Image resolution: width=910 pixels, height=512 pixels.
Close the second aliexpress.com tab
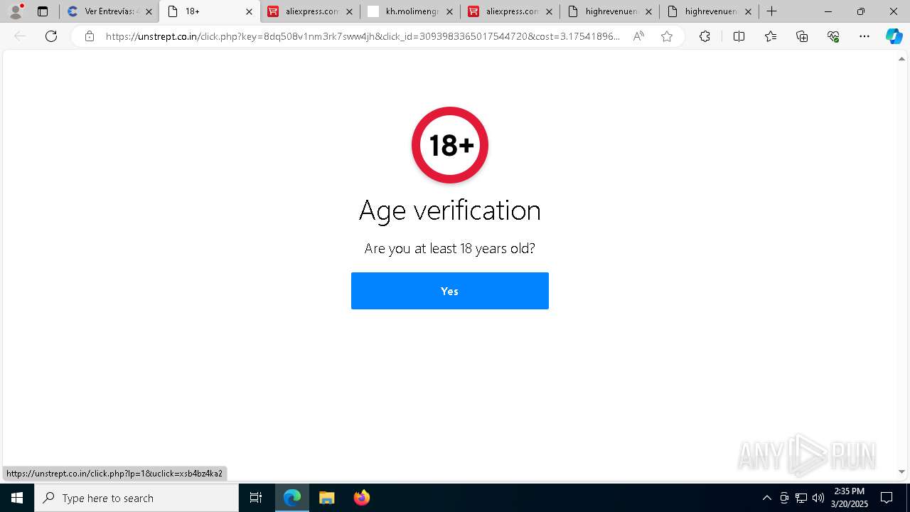tap(549, 11)
